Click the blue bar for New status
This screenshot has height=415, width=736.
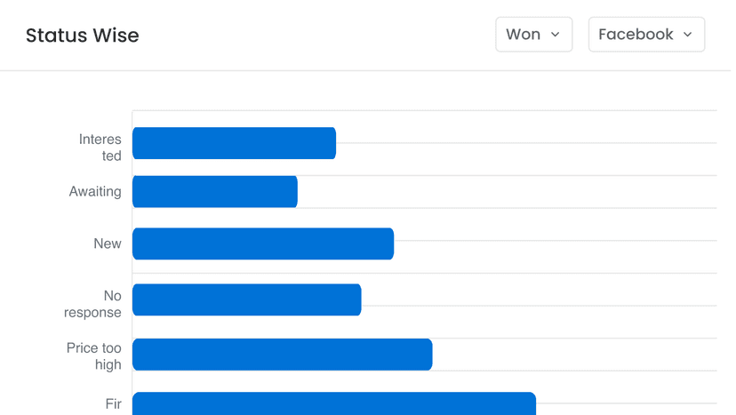pos(262,243)
